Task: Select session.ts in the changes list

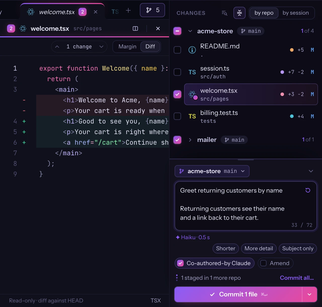Action: coord(251,72)
